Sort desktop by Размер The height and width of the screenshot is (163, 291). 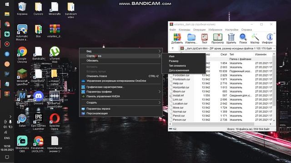pyautogui.click(x=184, y=61)
